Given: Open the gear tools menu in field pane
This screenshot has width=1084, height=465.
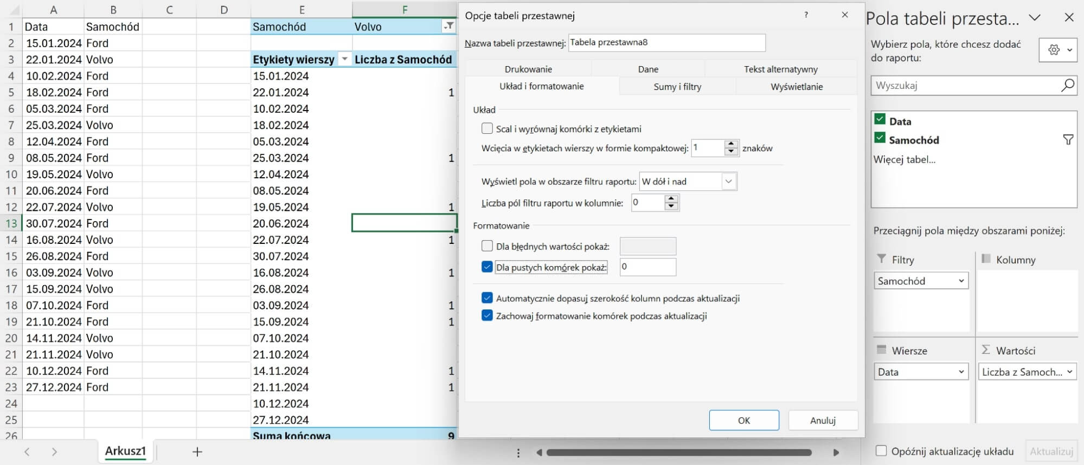Looking at the screenshot, I should click(x=1058, y=50).
